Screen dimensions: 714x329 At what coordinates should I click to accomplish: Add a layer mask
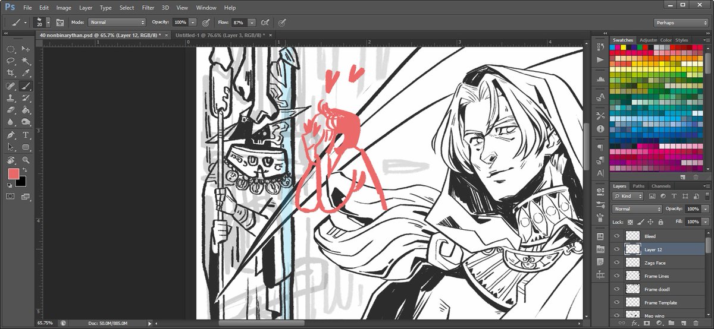pyautogui.click(x=646, y=323)
